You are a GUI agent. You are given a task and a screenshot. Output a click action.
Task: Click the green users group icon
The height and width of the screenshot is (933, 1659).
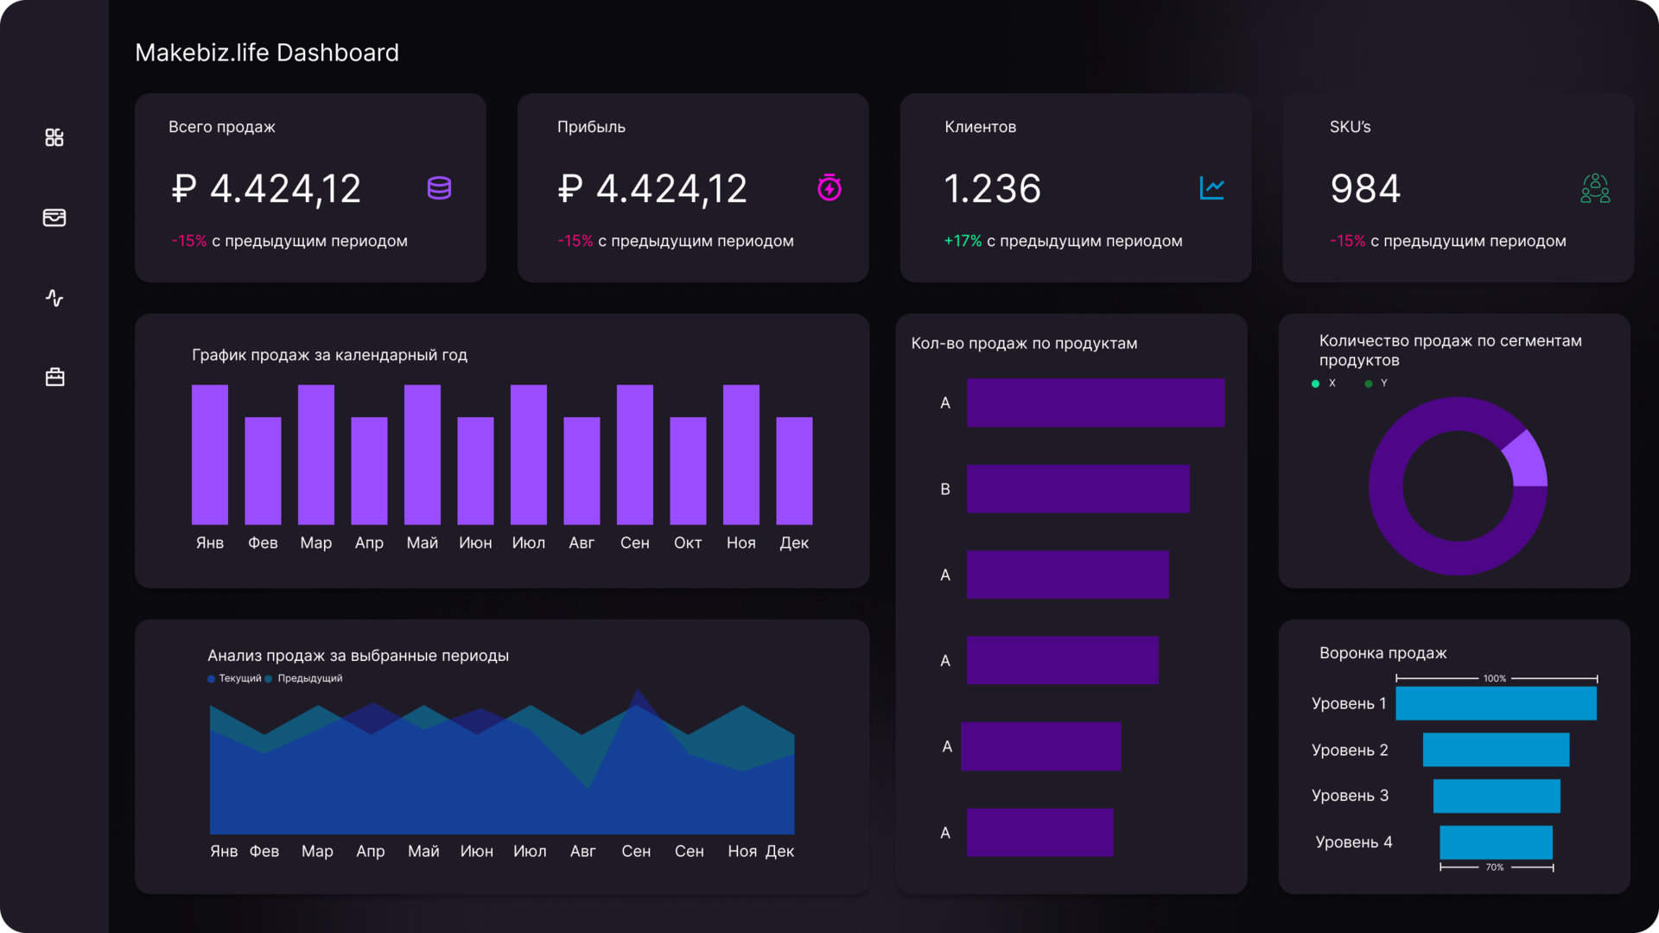coord(1595,188)
